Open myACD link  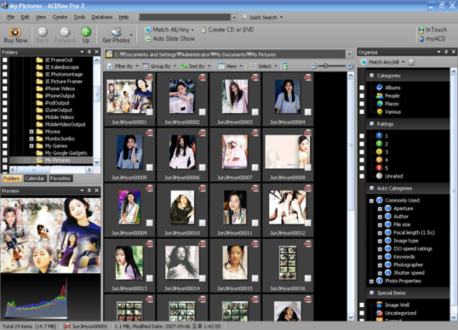432,39
